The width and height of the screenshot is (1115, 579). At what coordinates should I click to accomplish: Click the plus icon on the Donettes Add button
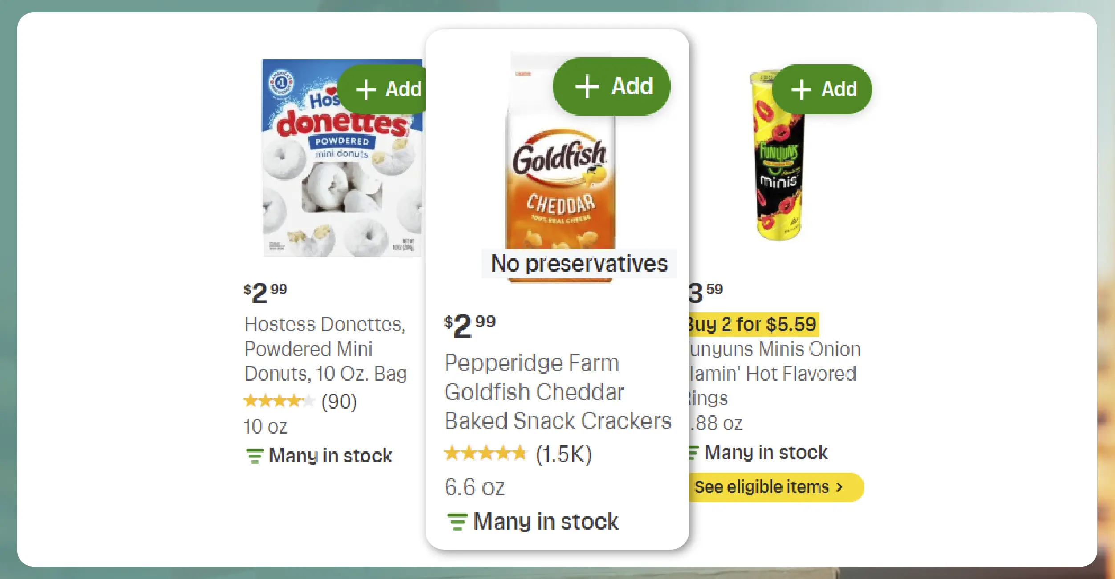point(367,89)
